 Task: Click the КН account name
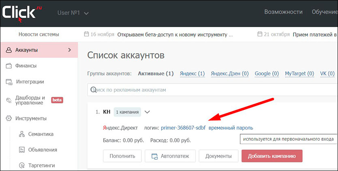(x=107, y=112)
